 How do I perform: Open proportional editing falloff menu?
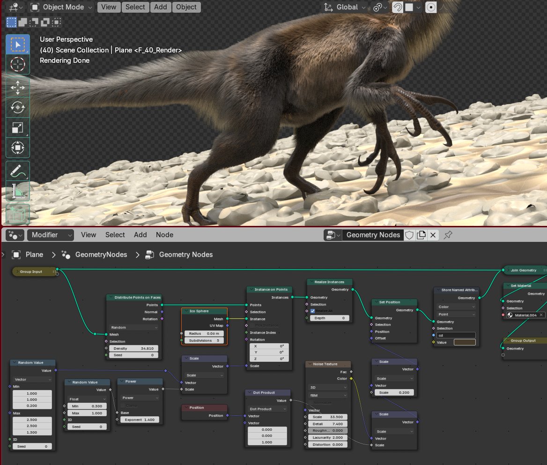pyautogui.click(x=443, y=7)
